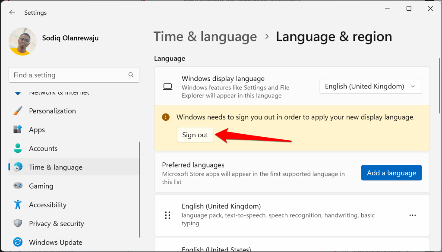442x252 pixels.
Task: Click the laptop display language icon
Action: (168, 87)
